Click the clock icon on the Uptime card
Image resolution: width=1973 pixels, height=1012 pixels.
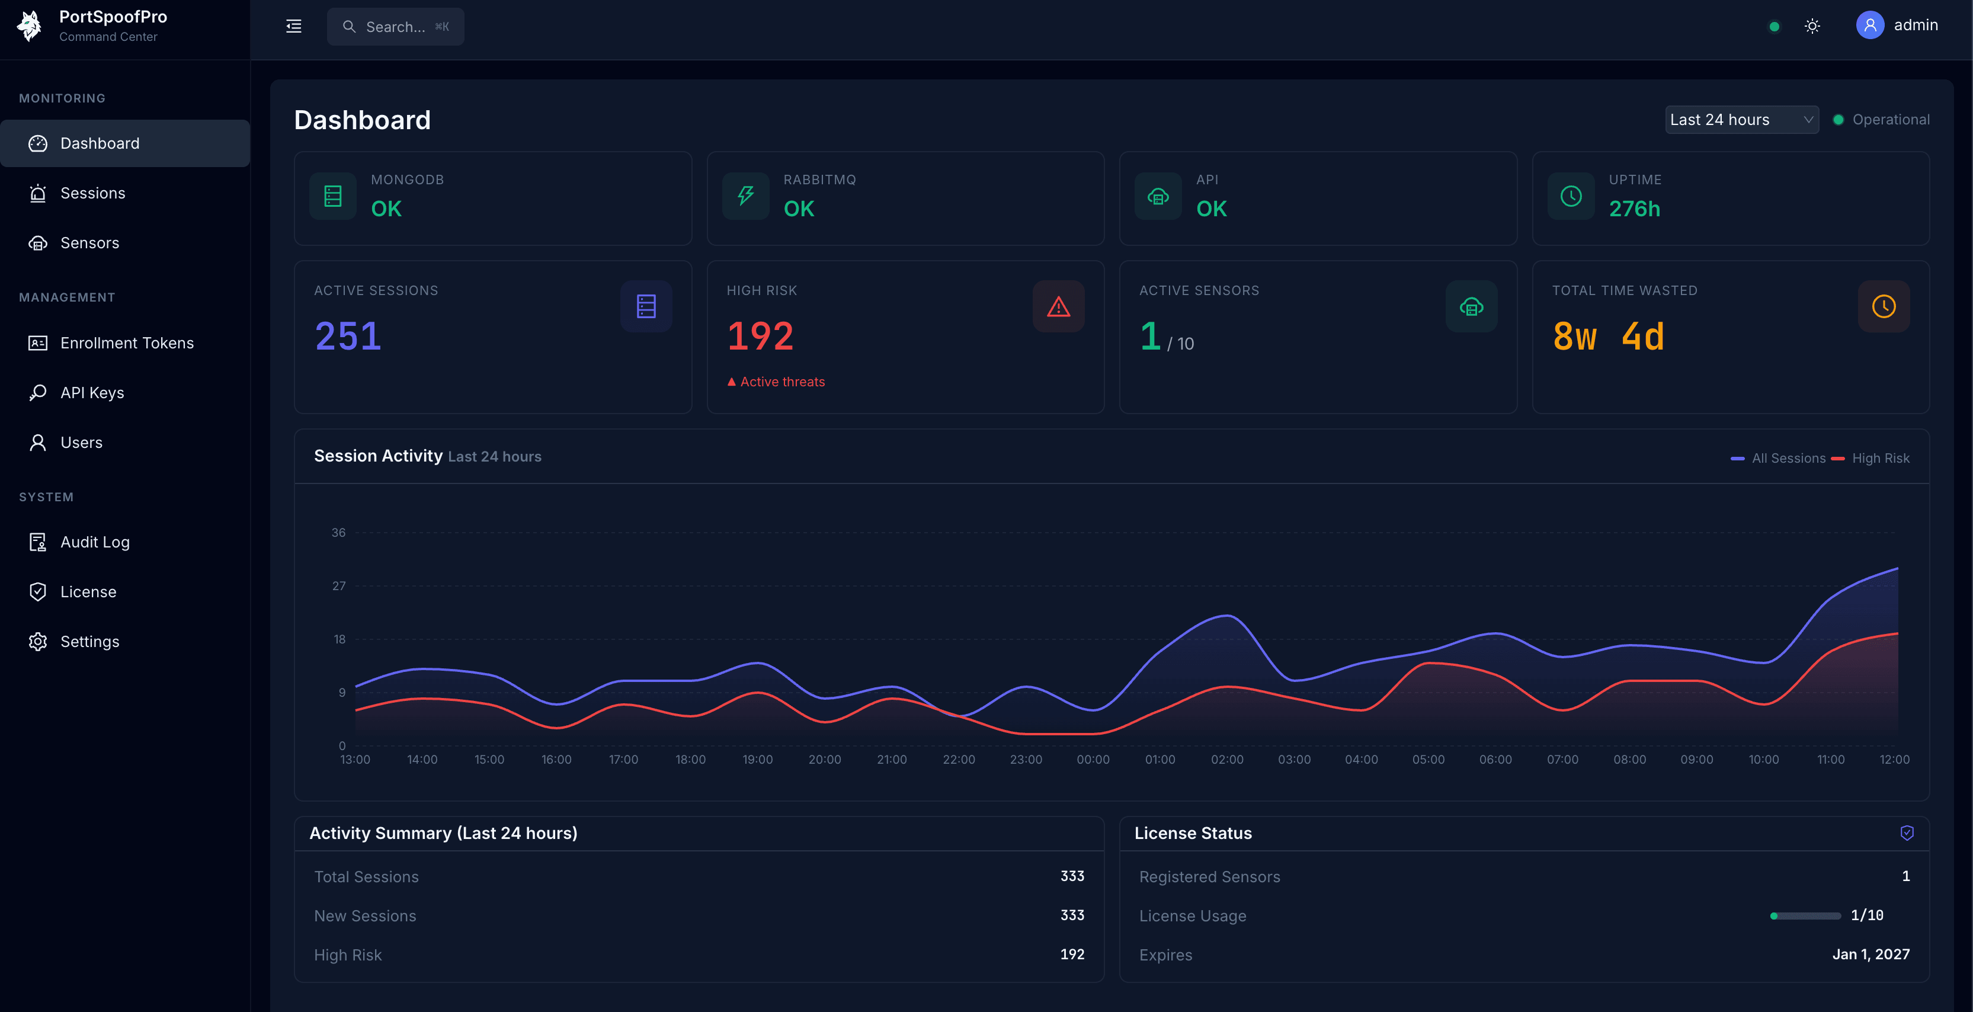1571,196
